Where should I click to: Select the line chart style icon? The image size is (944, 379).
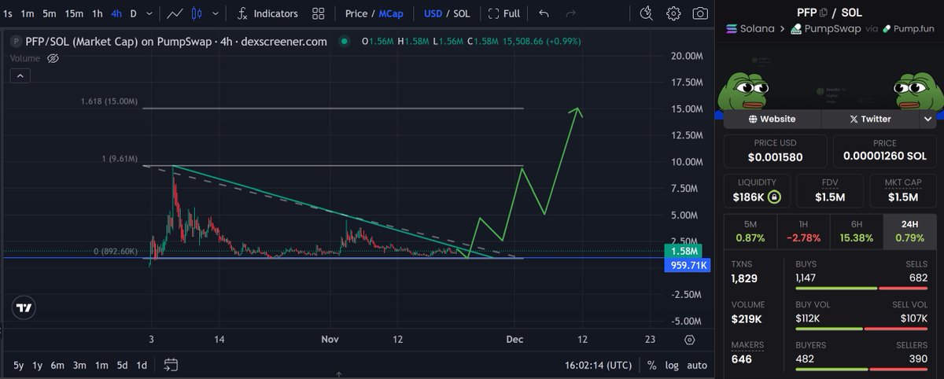click(176, 13)
